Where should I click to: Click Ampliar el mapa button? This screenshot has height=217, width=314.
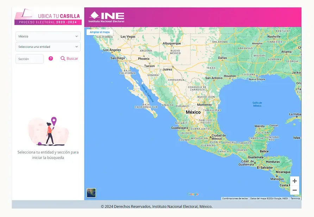[x=100, y=32]
